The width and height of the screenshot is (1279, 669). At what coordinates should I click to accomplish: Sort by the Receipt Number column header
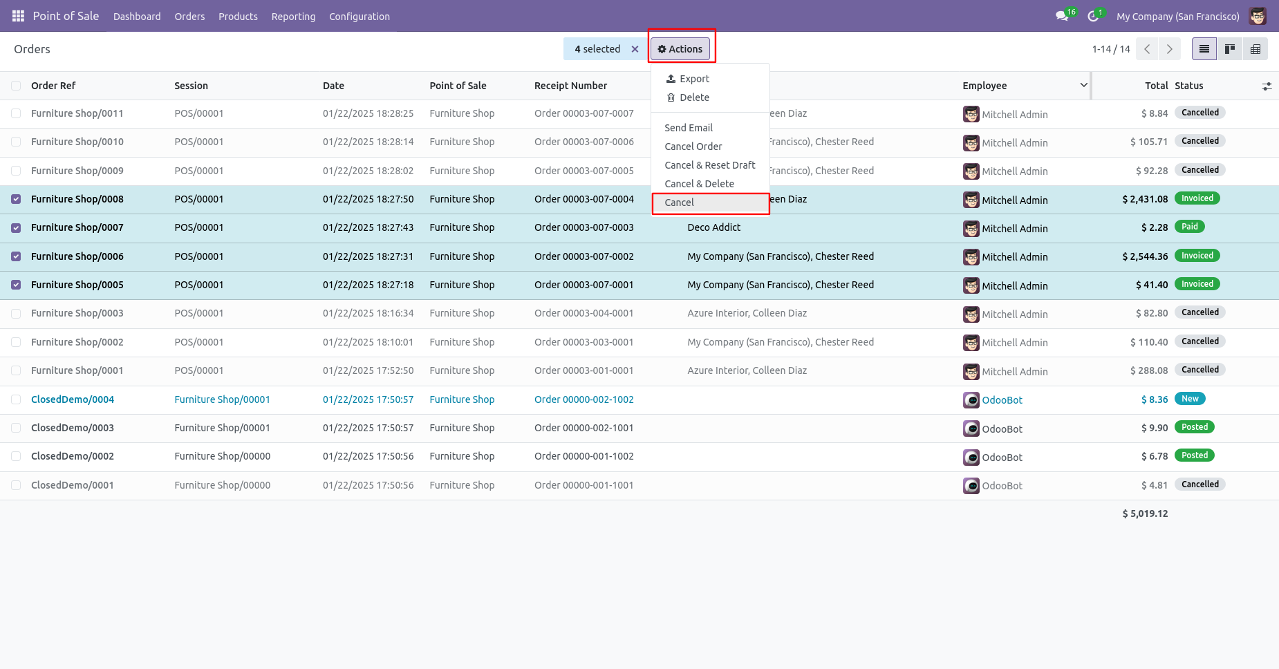pyautogui.click(x=570, y=86)
